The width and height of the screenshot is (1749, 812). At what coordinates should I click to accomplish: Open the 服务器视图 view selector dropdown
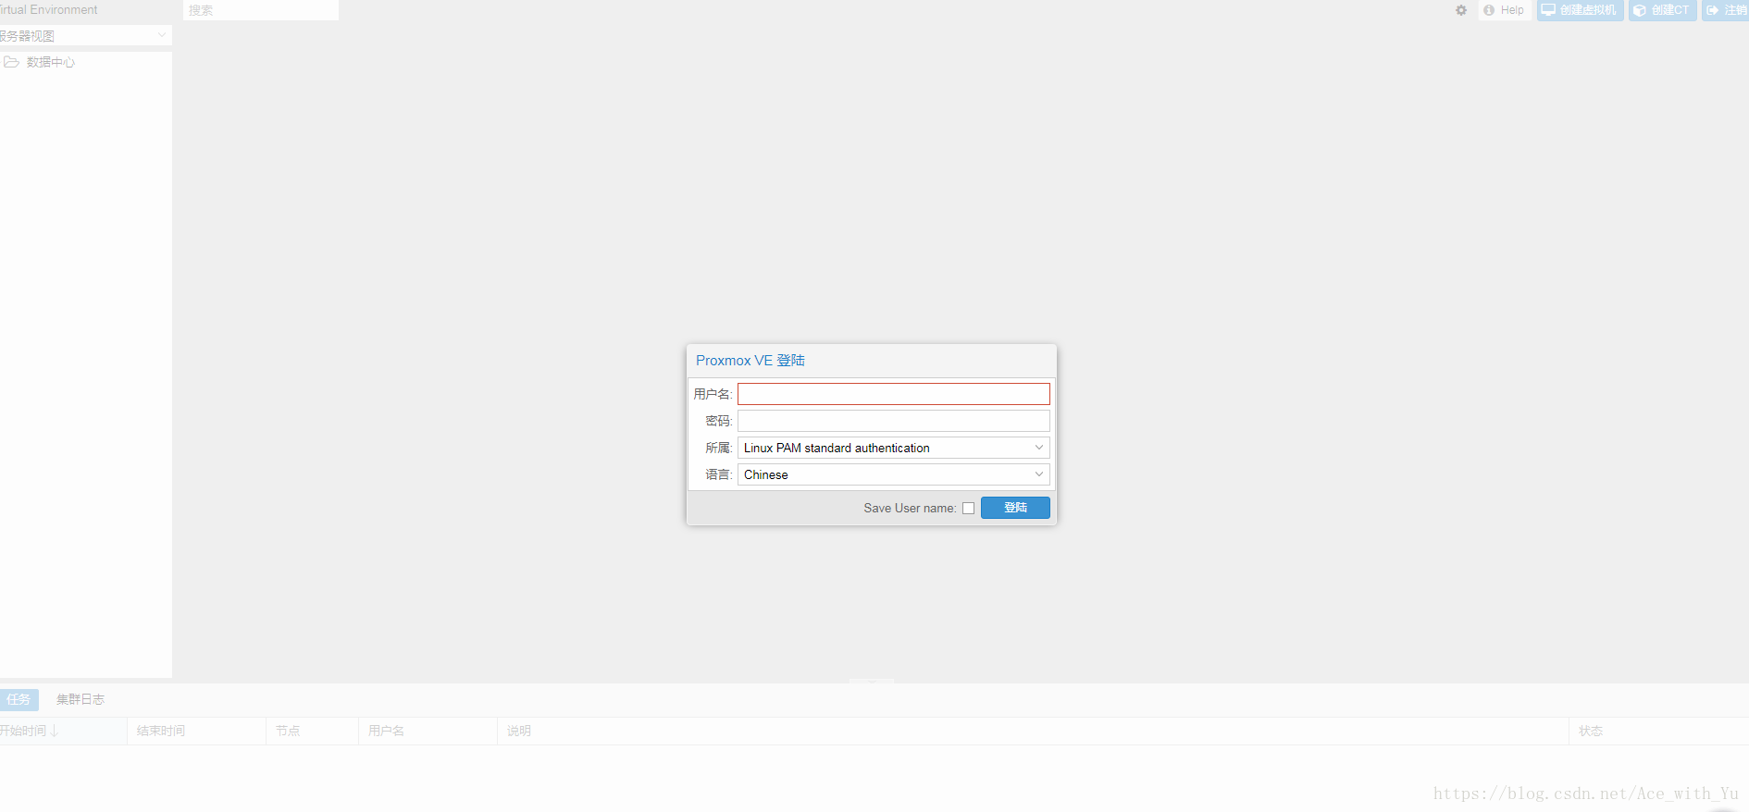pos(85,35)
